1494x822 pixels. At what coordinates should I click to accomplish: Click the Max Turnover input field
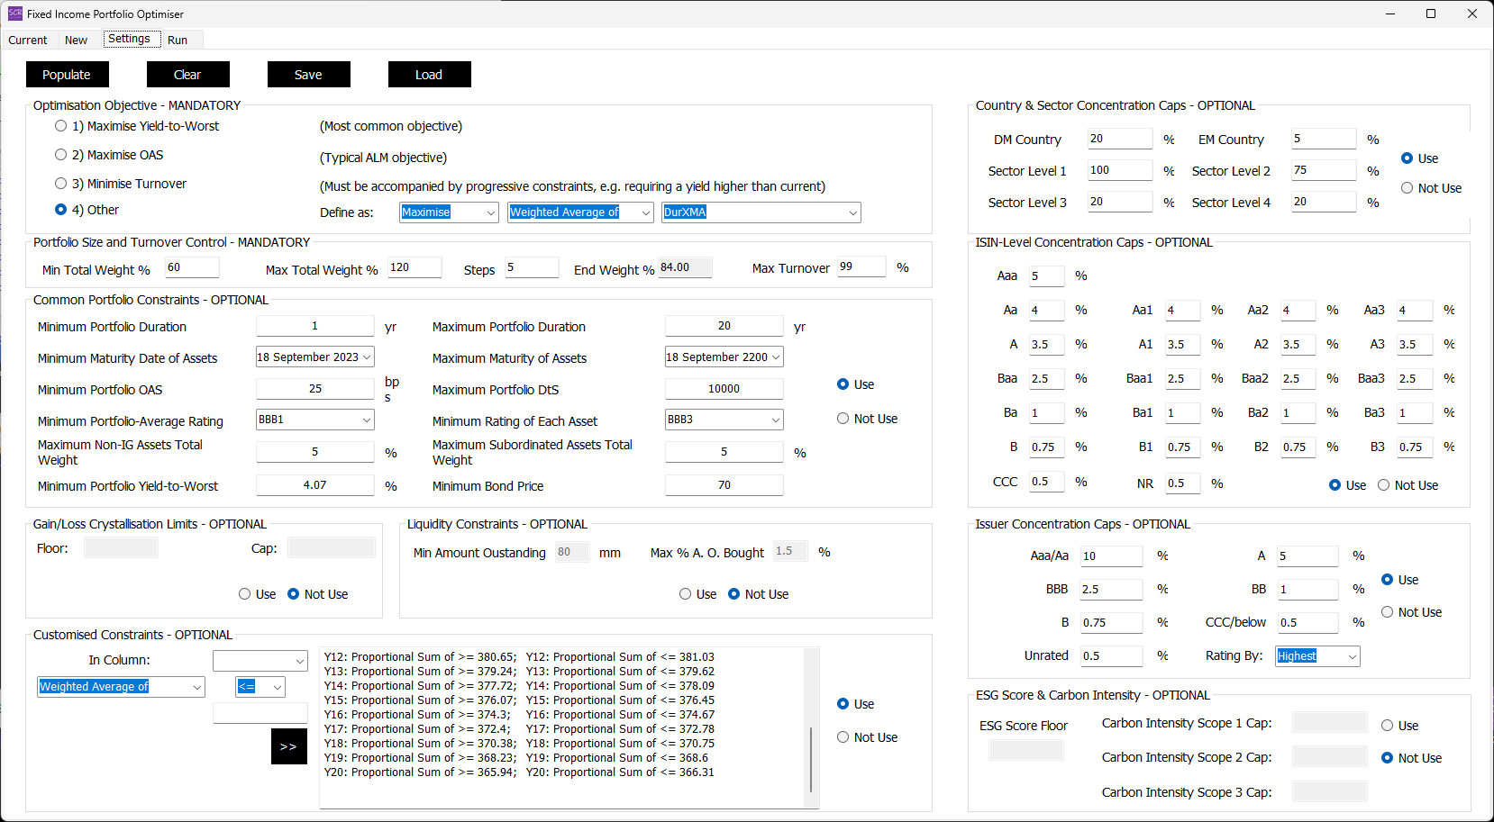pos(861,266)
